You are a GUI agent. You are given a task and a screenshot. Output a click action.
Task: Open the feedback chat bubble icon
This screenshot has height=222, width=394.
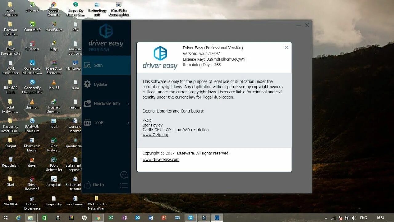click(124, 175)
